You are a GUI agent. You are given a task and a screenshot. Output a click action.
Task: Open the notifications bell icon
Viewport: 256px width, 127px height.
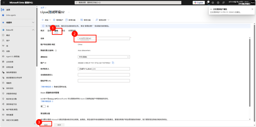207,2
